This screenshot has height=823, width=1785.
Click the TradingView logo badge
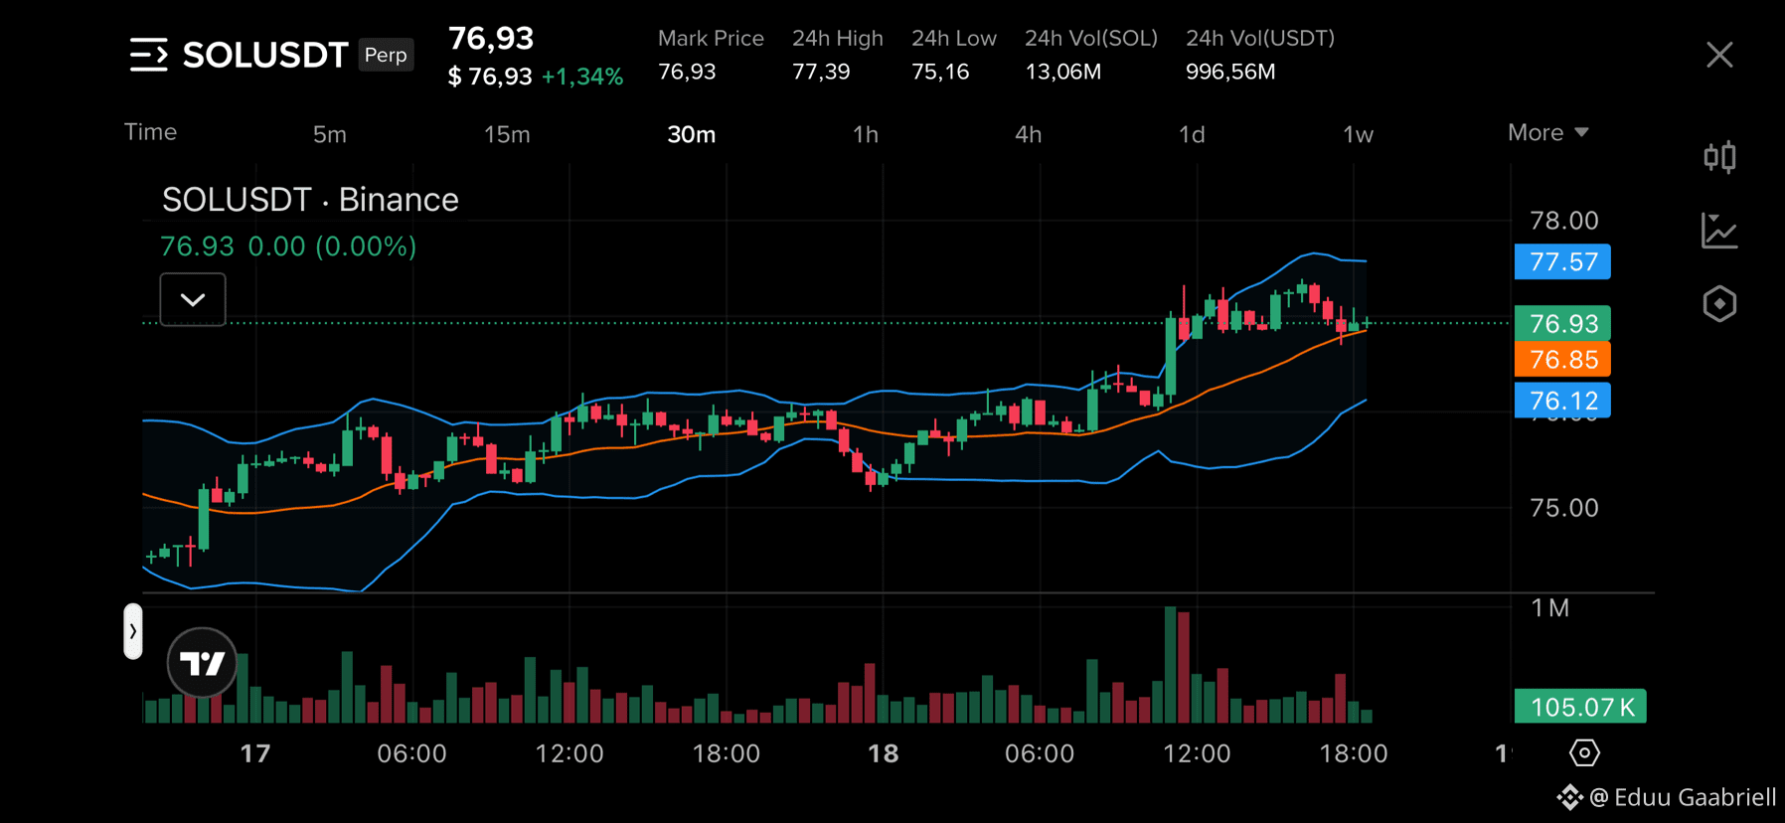coord(202,662)
